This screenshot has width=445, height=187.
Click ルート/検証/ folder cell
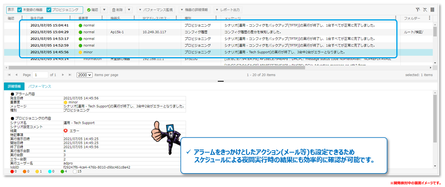pos(413,32)
